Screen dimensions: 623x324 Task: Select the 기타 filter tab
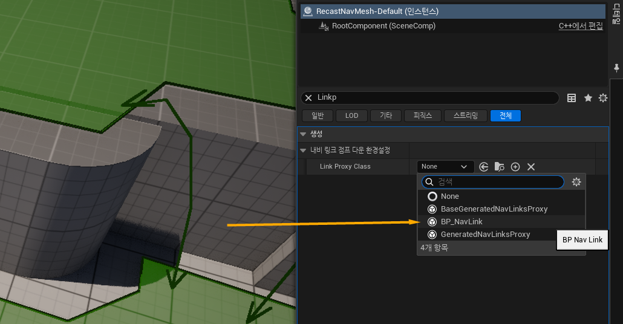[386, 115]
